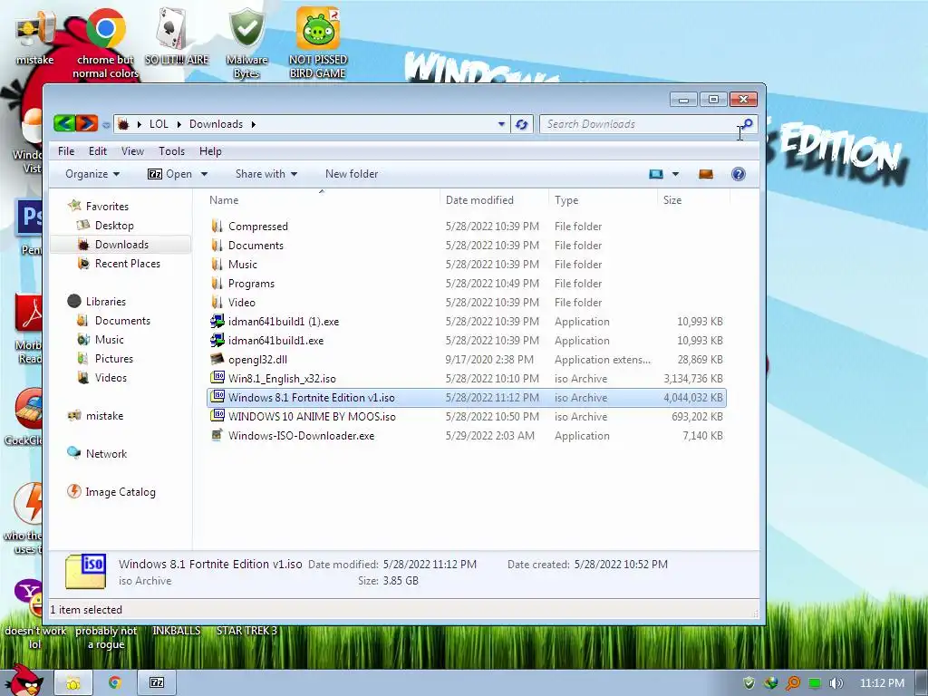The width and height of the screenshot is (928, 696).
Task: Click the LOL breadcrumb in address bar
Action: coord(159,124)
